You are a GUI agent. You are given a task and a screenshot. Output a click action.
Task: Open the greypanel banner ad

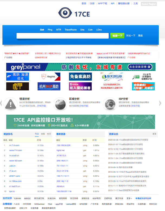tap(81, 67)
